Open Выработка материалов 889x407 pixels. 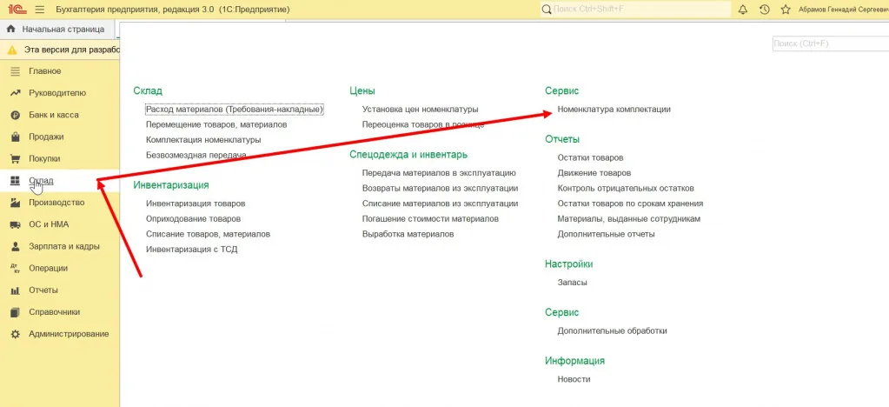[x=408, y=234]
